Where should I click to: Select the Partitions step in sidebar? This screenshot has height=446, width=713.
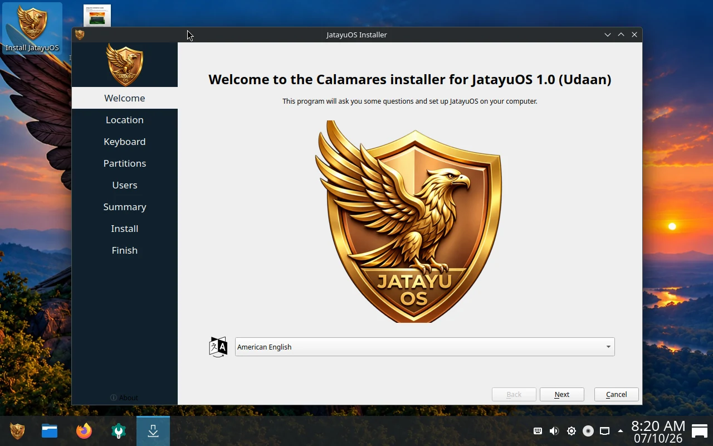pos(125,163)
